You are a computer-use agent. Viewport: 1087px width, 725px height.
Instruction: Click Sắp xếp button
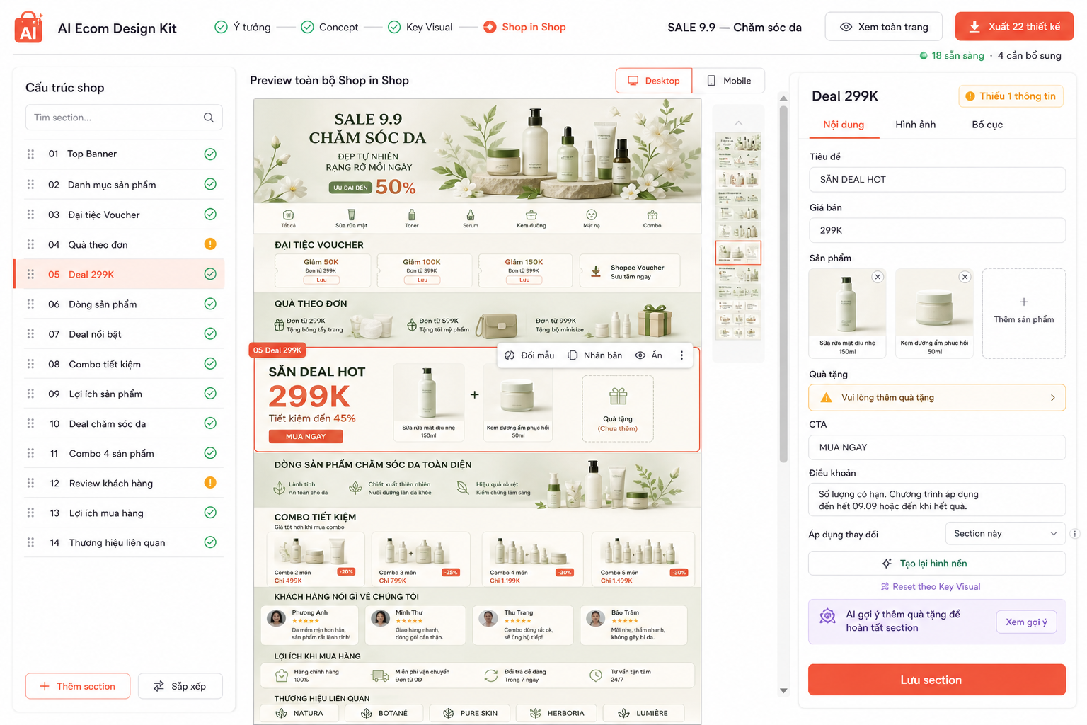[180, 686]
